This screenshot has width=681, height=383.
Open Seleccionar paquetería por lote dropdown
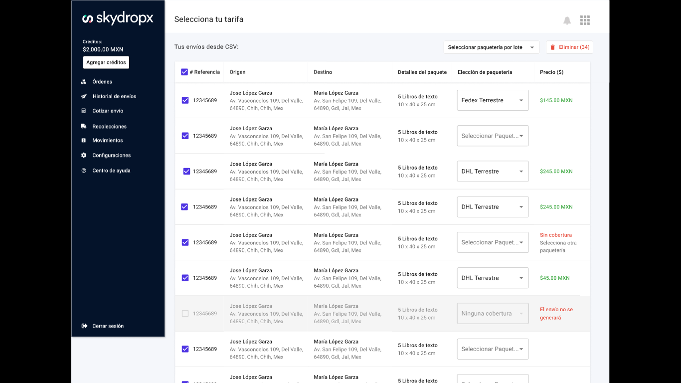[491, 47]
